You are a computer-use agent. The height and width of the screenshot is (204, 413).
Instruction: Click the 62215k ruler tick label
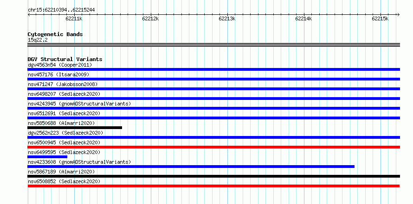point(380,19)
